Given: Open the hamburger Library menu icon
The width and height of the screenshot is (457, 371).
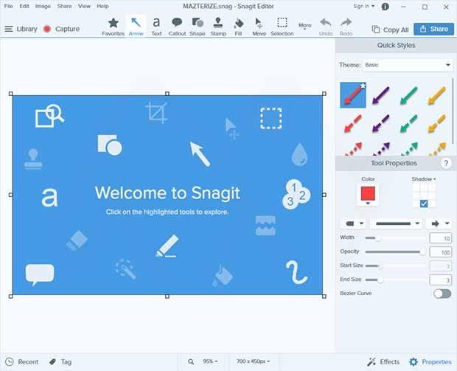Looking at the screenshot, I should click(9, 29).
